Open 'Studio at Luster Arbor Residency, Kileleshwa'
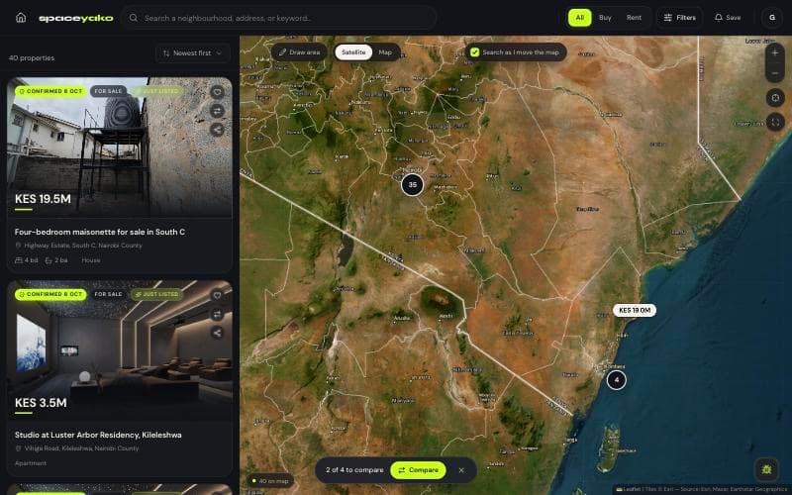The image size is (792, 495). tap(98, 435)
